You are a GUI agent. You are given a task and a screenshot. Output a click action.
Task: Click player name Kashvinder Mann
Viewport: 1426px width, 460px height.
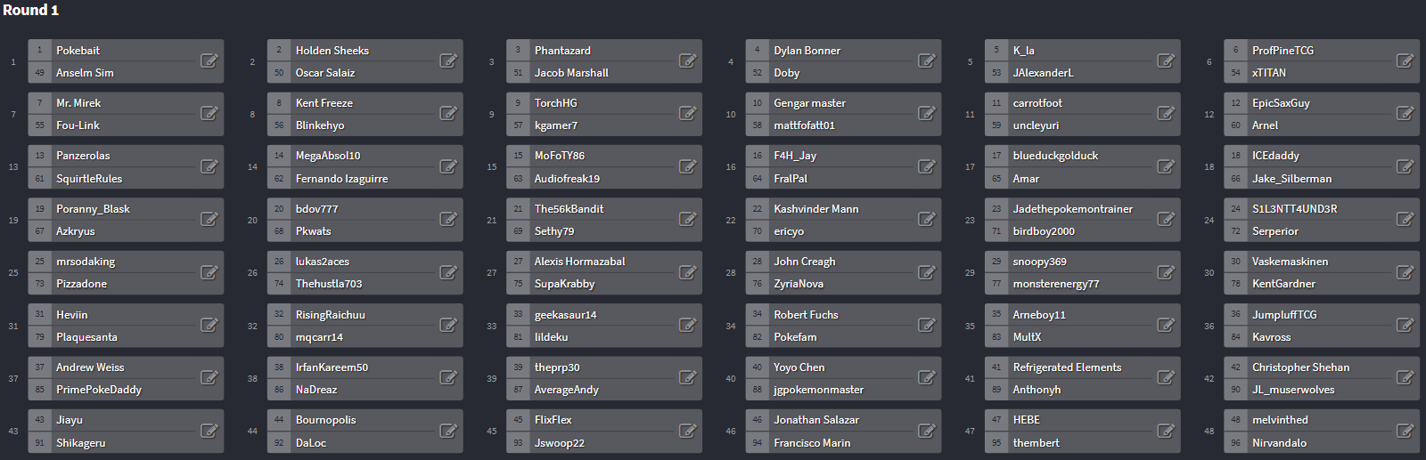pos(816,209)
